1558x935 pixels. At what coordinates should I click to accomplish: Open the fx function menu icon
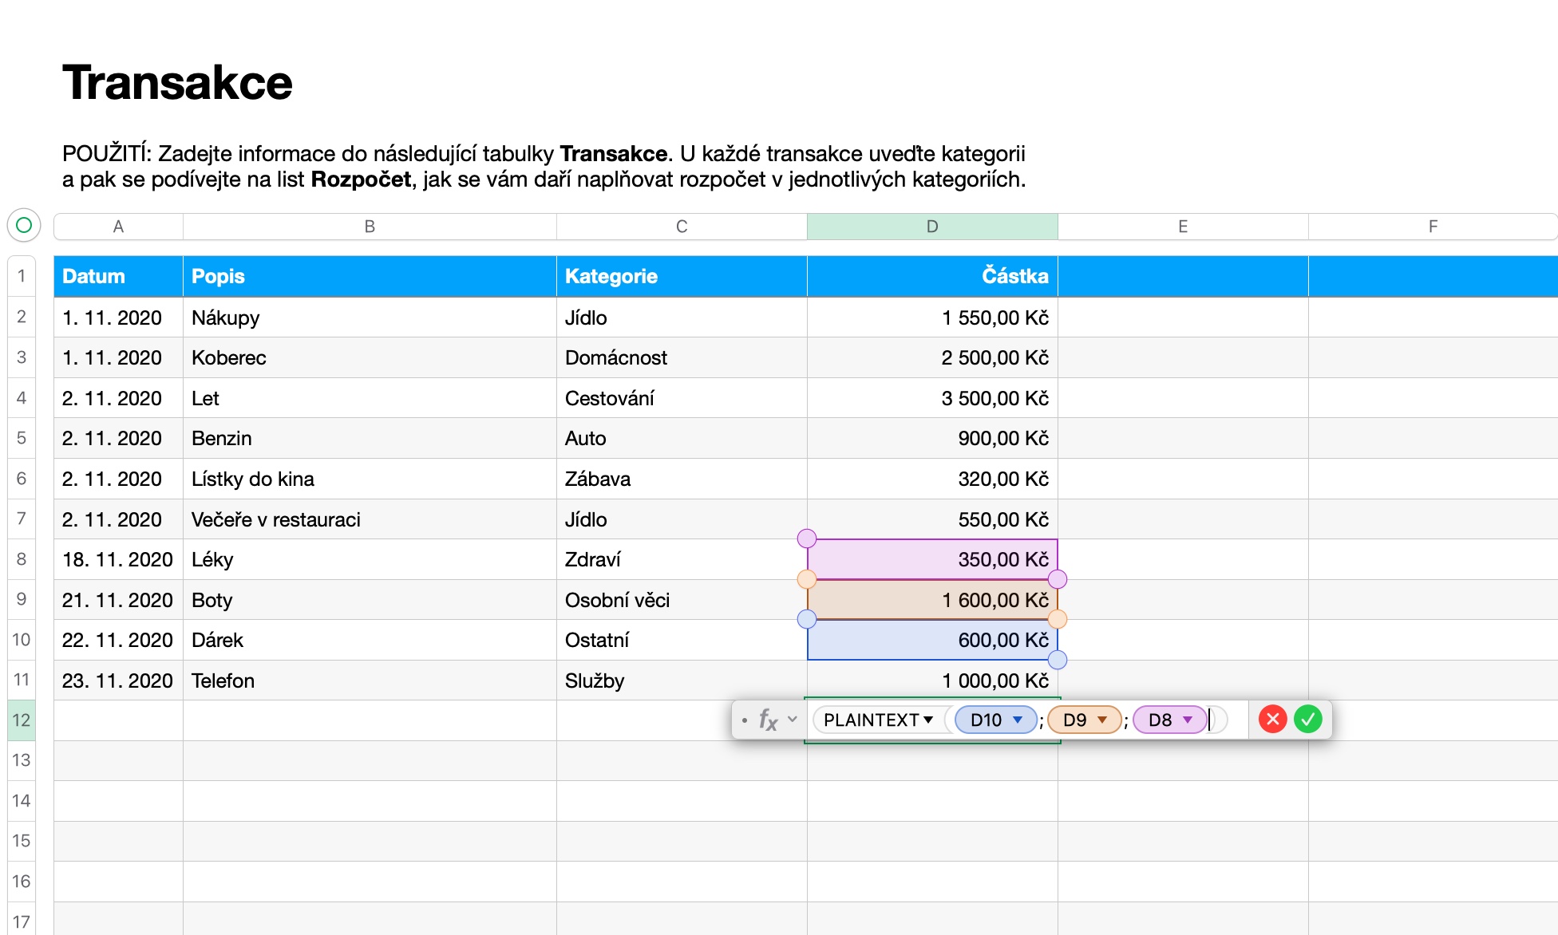[x=768, y=720]
